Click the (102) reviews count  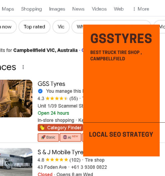coord(75,160)
